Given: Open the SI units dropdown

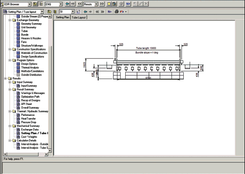Looking at the screenshot, I should pyautogui.click(x=73, y=12).
